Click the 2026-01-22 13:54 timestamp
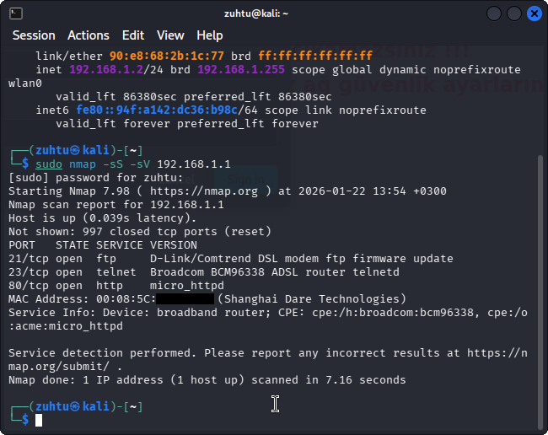Image resolution: width=548 pixels, height=435 pixels. (x=352, y=191)
